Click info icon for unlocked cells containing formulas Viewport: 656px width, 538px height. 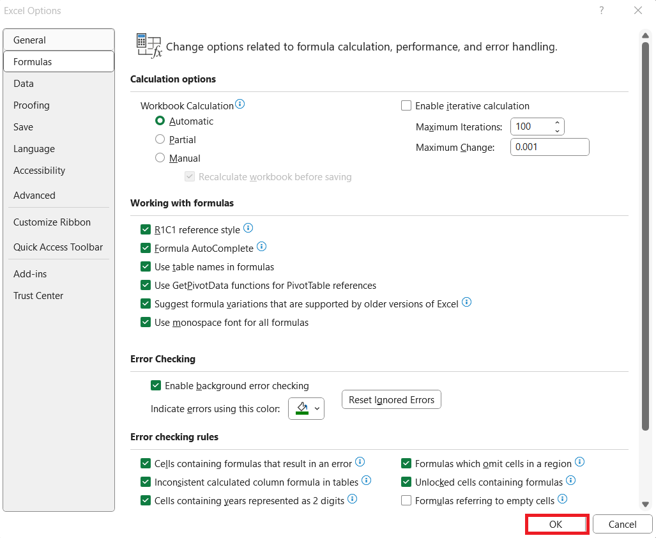click(x=570, y=480)
